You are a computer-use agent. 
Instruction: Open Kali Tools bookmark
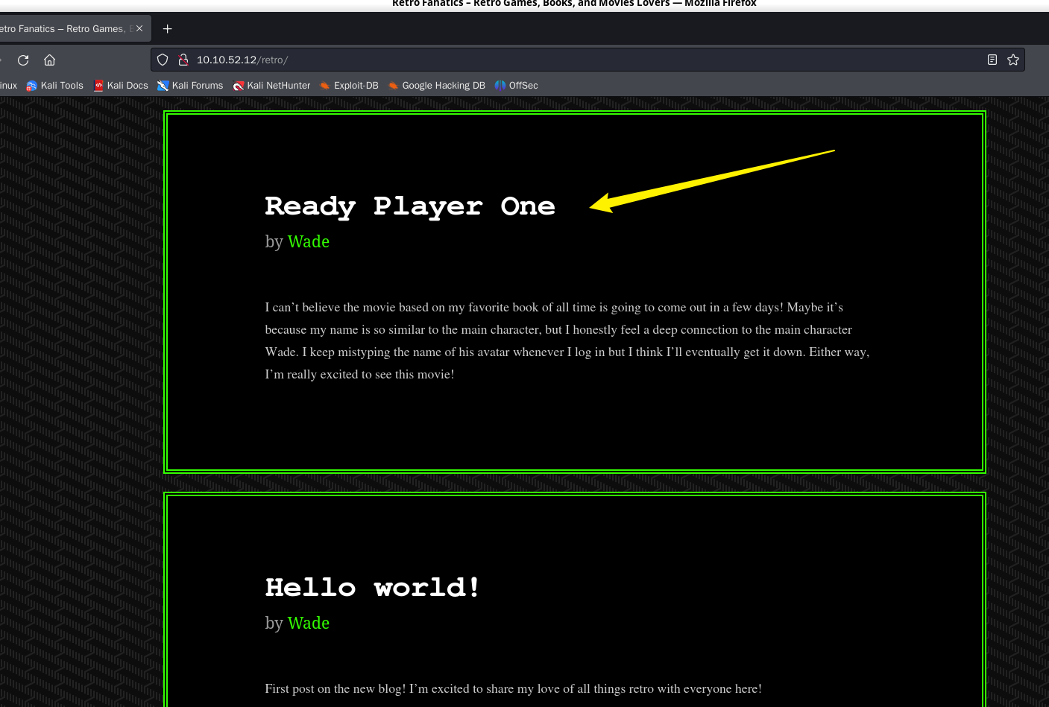click(54, 86)
